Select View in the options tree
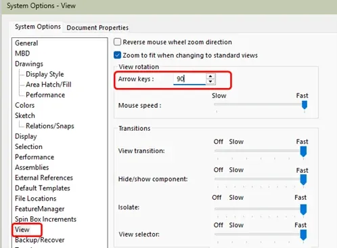The width and height of the screenshot is (337, 248). point(22,230)
